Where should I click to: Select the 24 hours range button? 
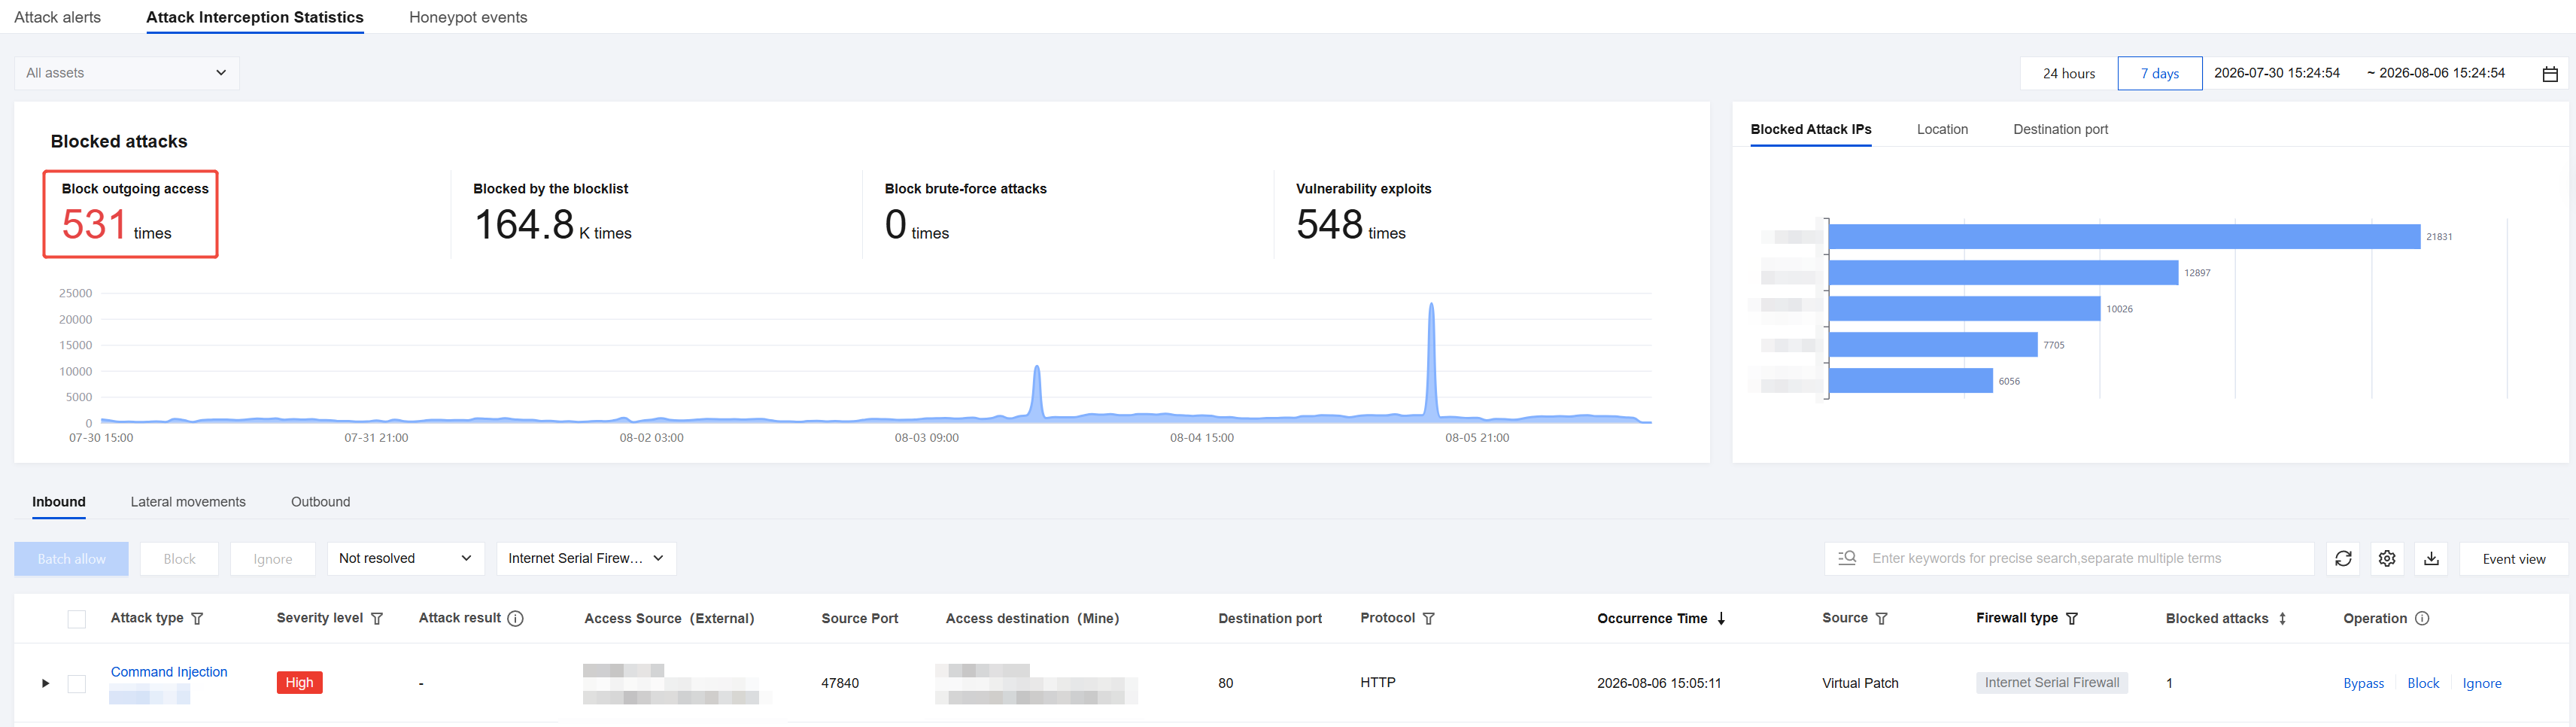point(2069,74)
